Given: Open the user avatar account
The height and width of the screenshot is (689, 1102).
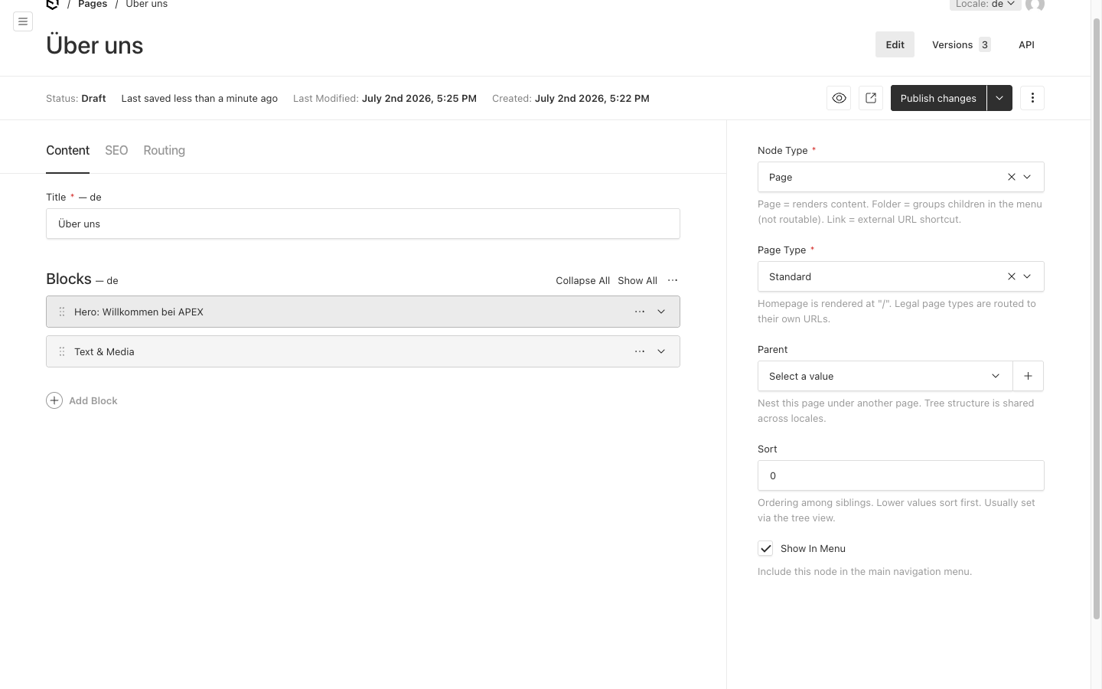Looking at the screenshot, I should point(1035,5).
